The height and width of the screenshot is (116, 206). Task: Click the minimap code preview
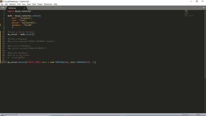click(190, 13)
